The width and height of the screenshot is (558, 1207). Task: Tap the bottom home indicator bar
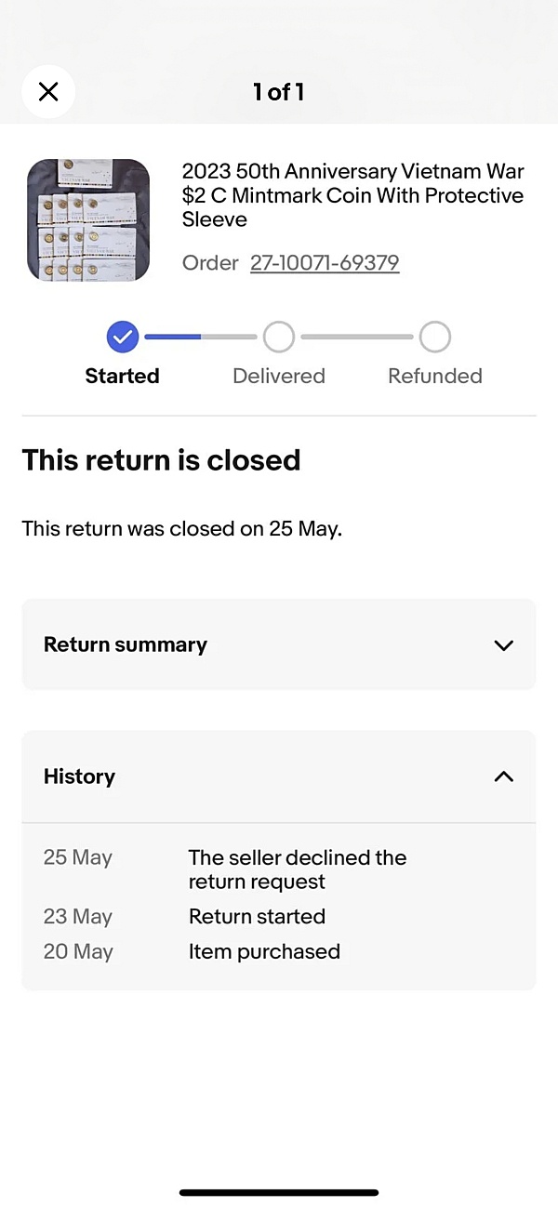click(279, 1192)
